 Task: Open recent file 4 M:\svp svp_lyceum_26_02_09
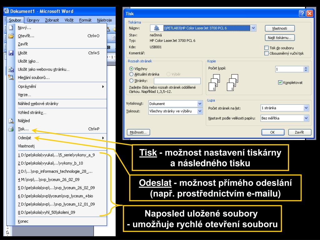57,179
